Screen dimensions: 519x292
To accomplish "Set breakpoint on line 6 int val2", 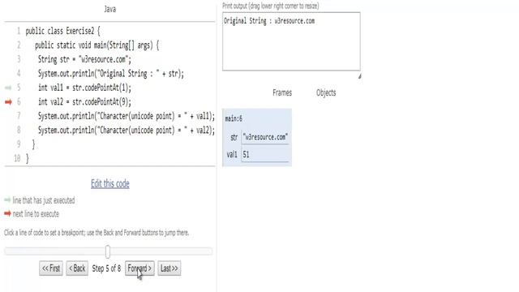I will click(x=84, y=102).
